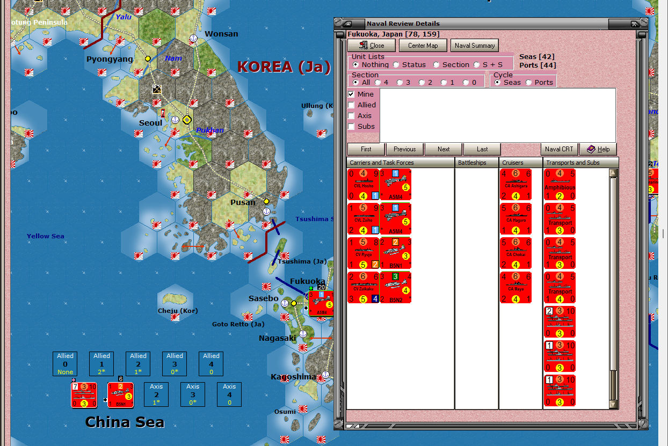Click scroll up arrow in Transports and Subs list

pos(613,173)
